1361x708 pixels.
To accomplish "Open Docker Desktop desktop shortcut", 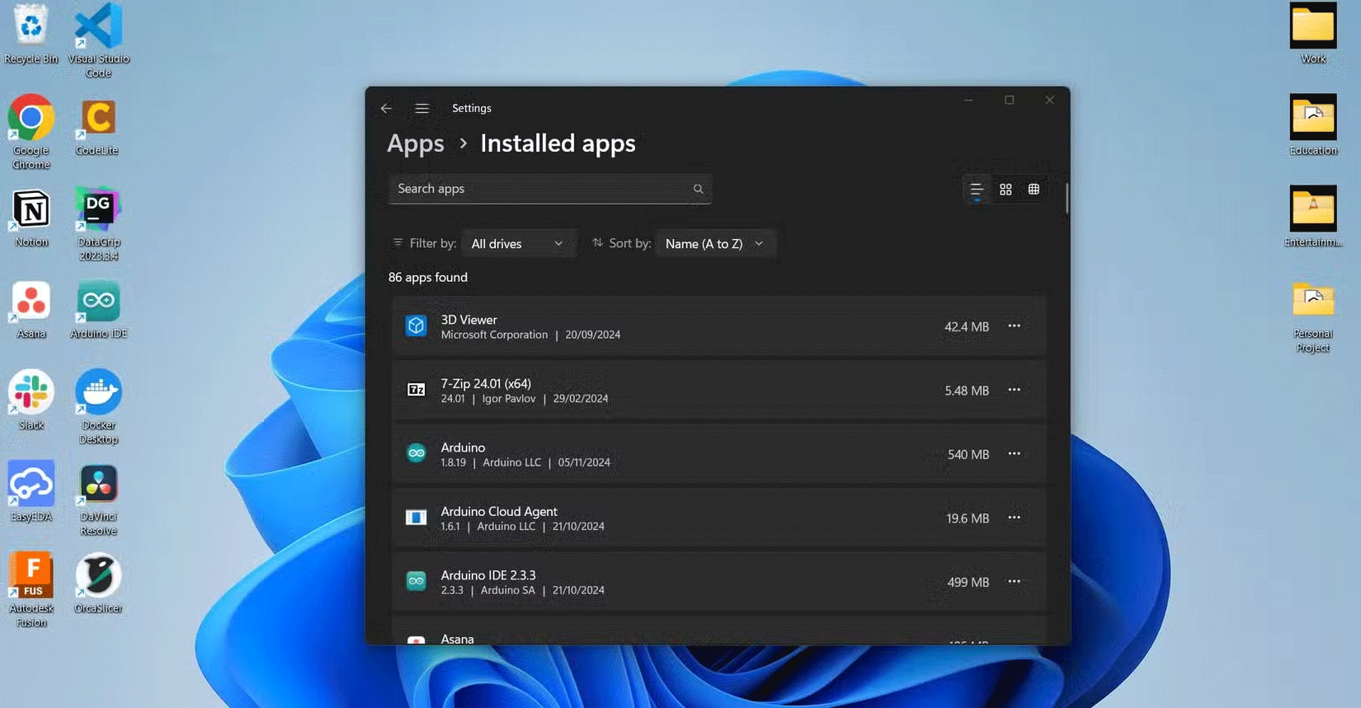I will point(98,392).
